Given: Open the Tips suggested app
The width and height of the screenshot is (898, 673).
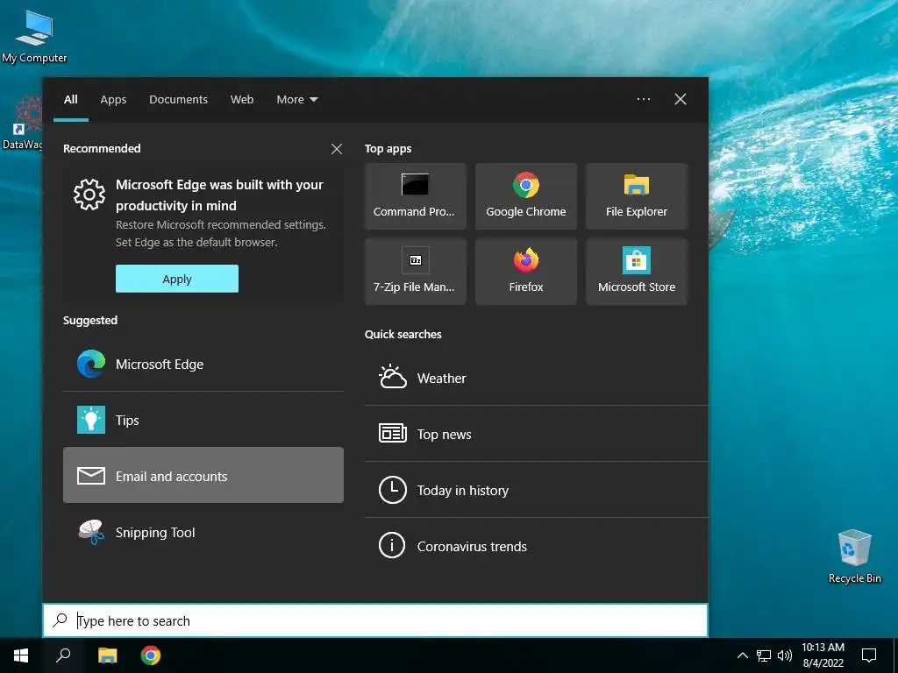Looking at the screenshot, I should [x=203, y=420].
